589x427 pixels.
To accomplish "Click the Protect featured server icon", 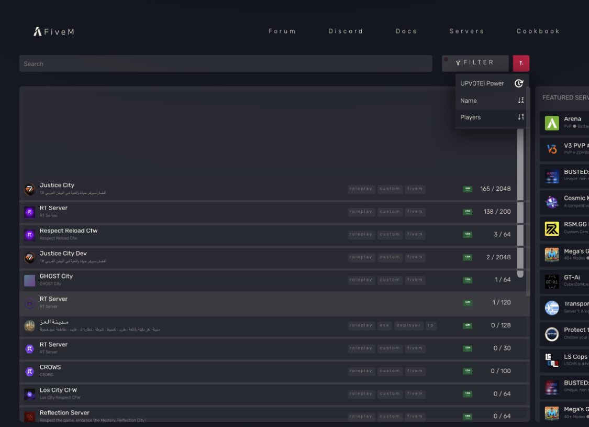I will coord(552,334).
